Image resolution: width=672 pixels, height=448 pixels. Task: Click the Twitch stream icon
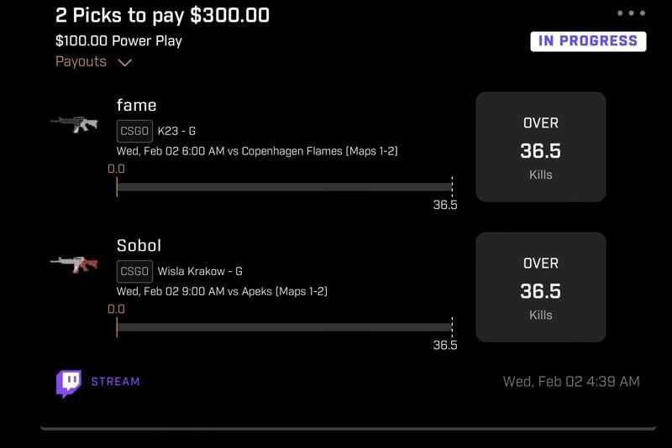(x=69, y=383)
